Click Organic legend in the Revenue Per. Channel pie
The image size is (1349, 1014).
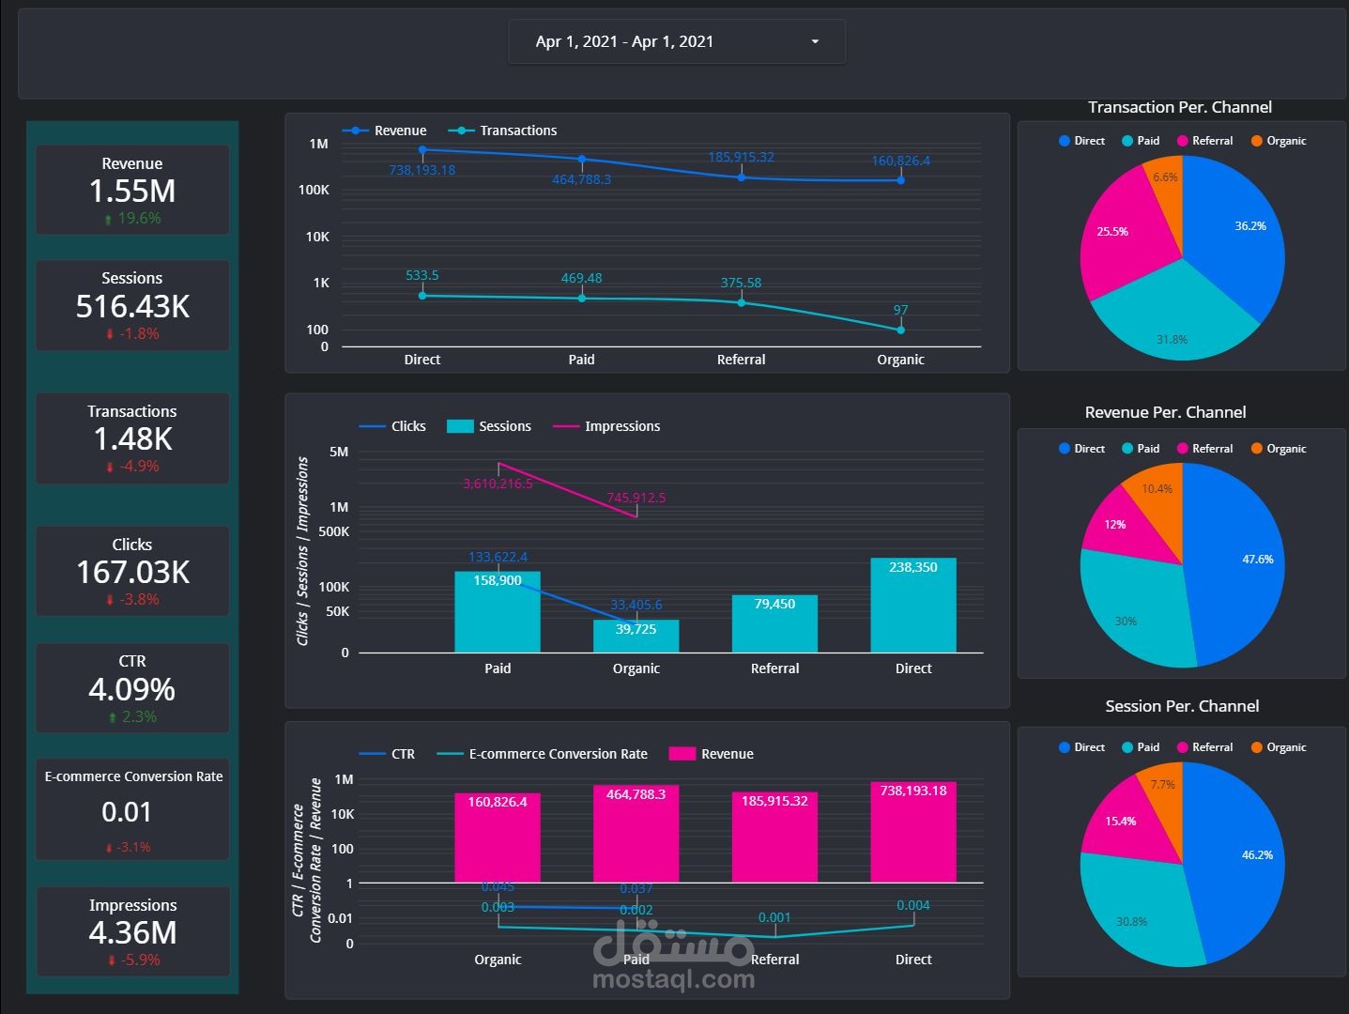click(1279, 449)
